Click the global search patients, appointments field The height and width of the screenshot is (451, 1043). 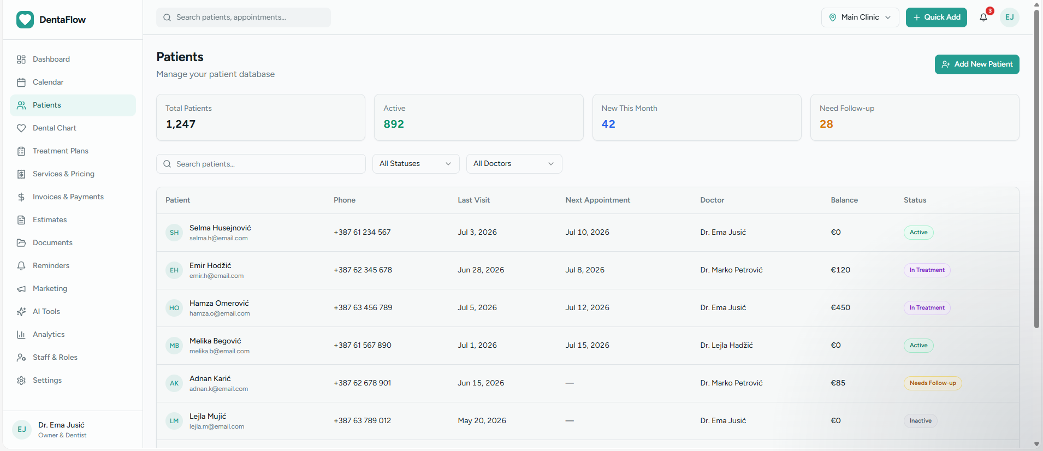(x=244, y=17)
